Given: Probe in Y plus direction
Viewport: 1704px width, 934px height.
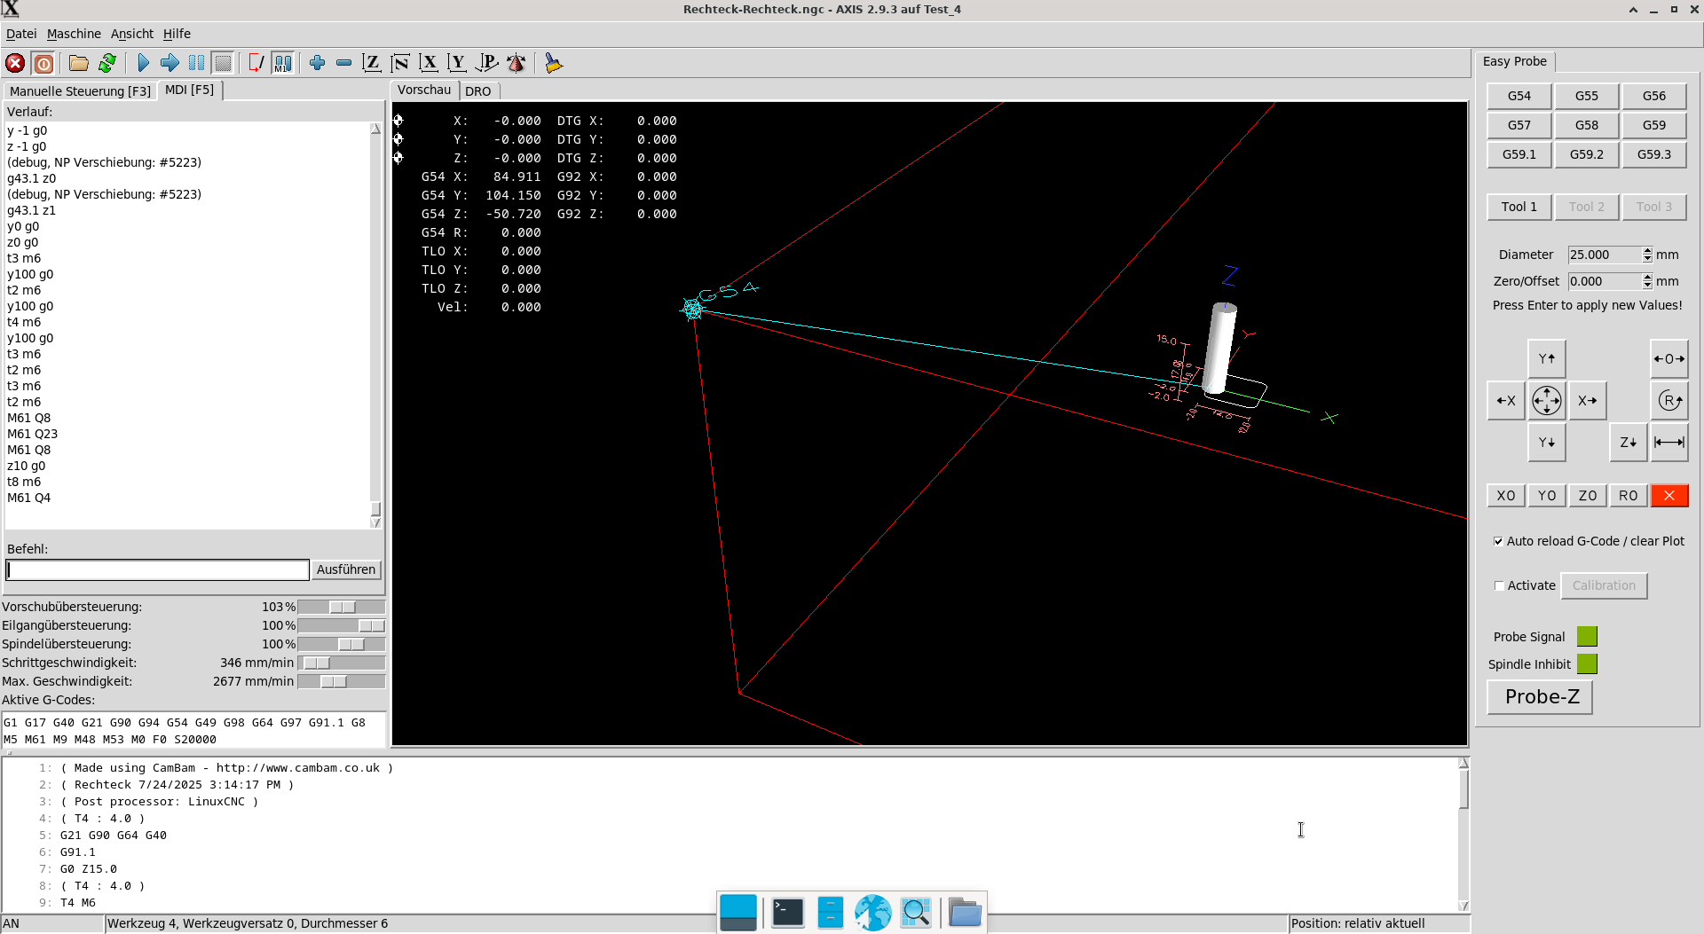Looking at the screenshot, I should (x=1547, y=359).
